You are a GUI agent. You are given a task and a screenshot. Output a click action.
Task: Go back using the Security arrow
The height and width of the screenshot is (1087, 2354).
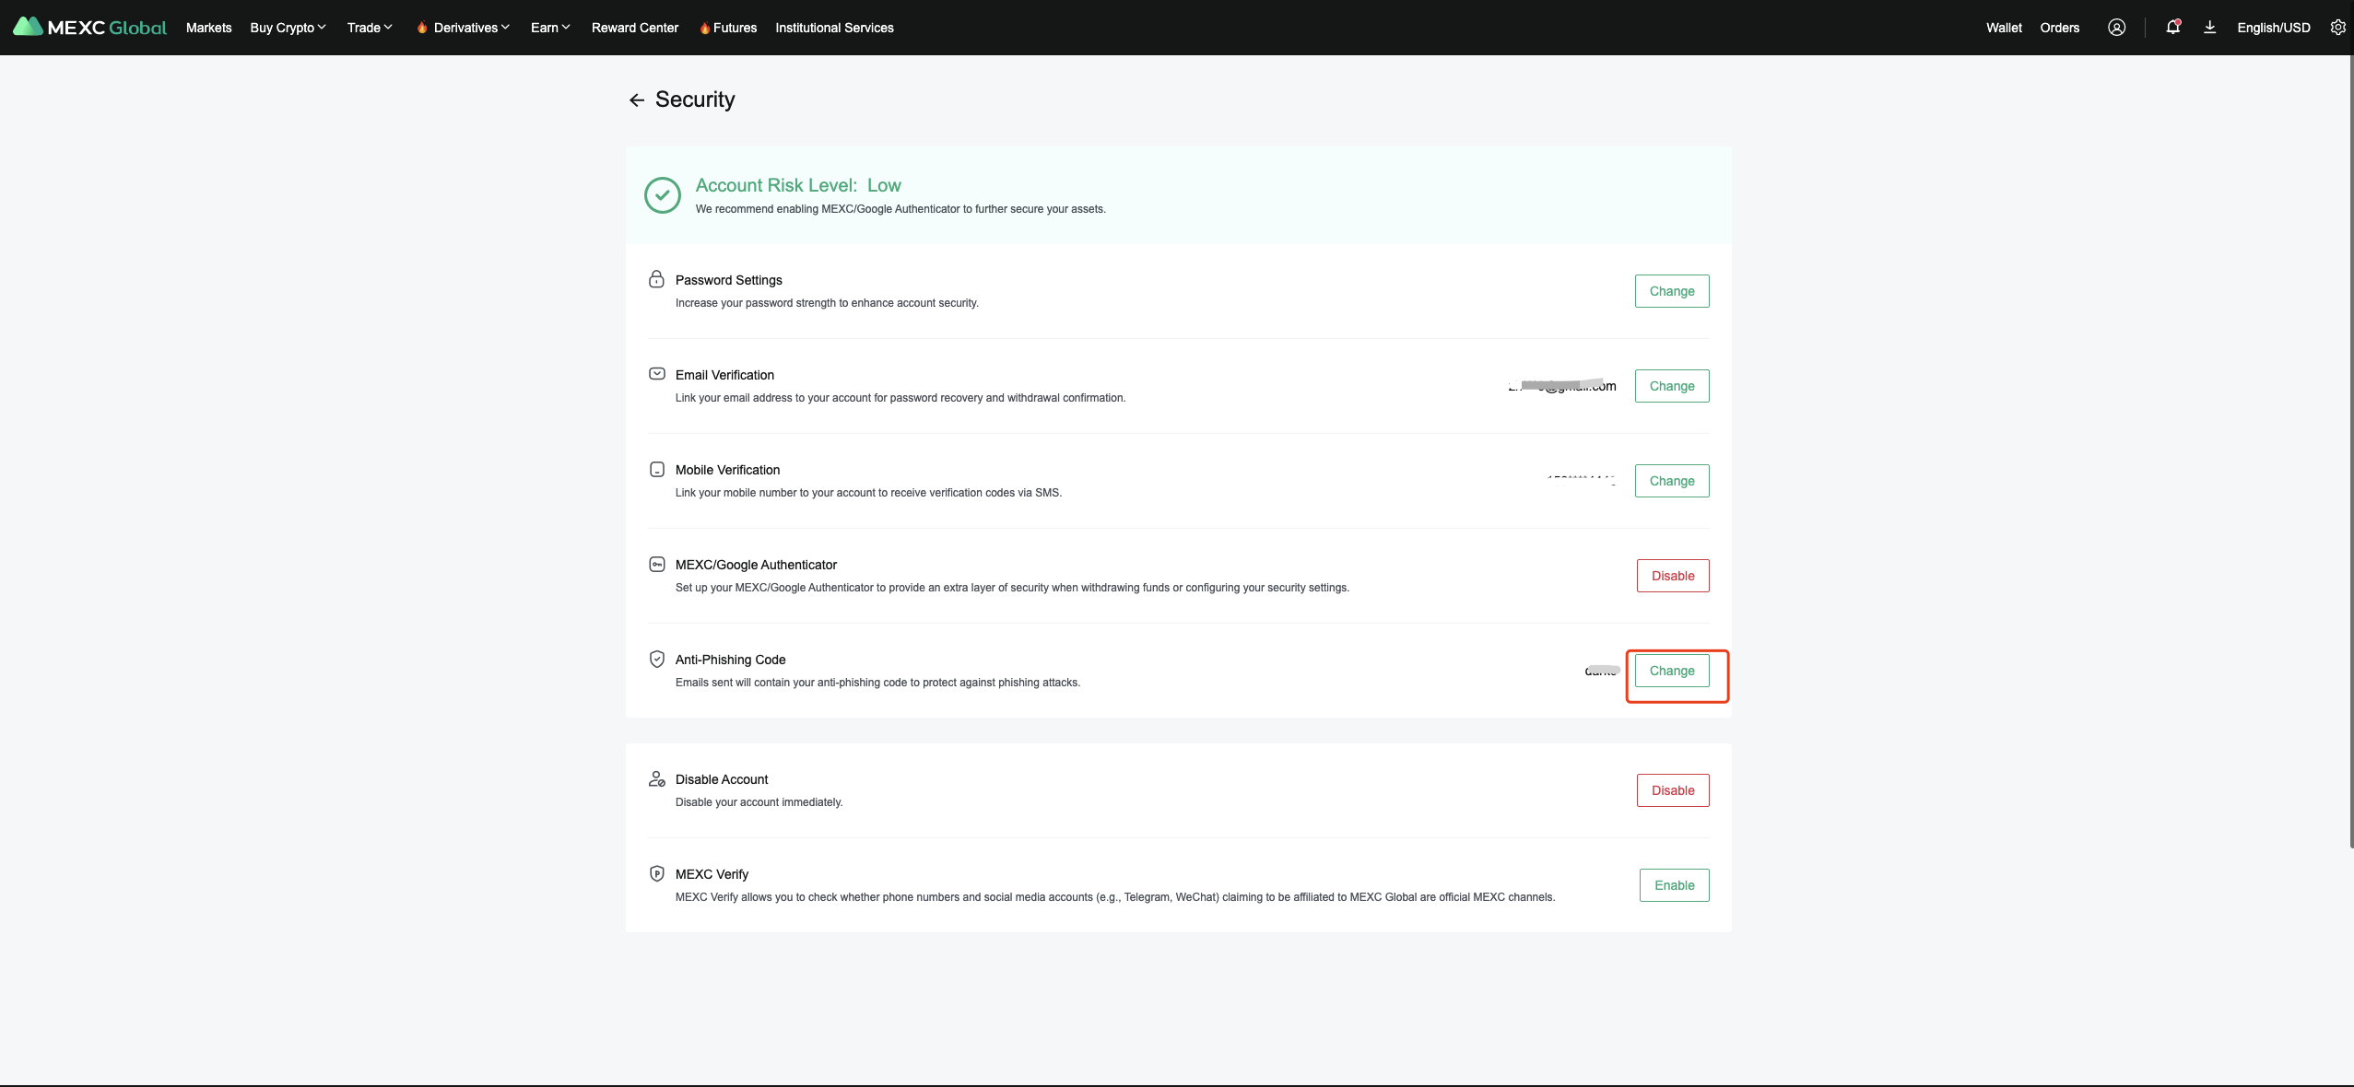pos(636,100)
